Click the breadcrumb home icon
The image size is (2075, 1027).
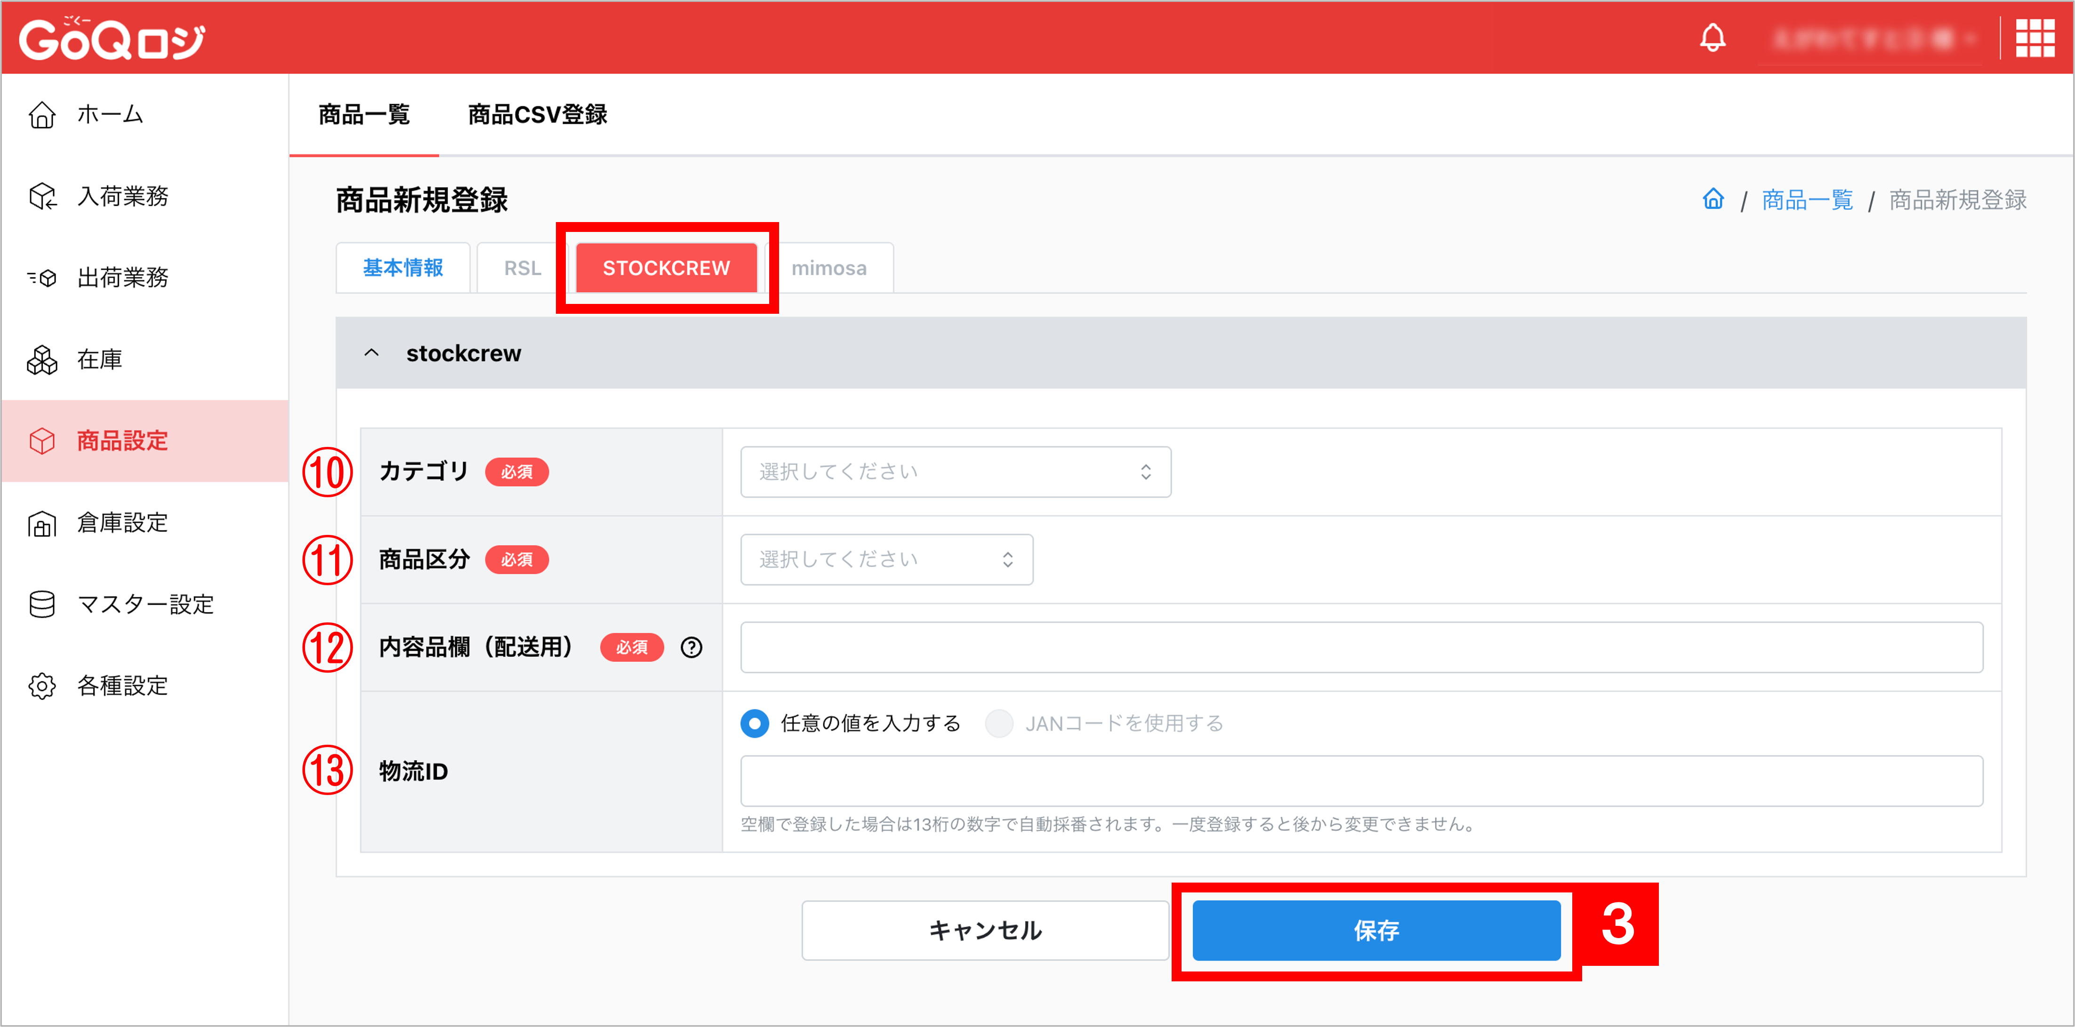(x=1713, y=199)
